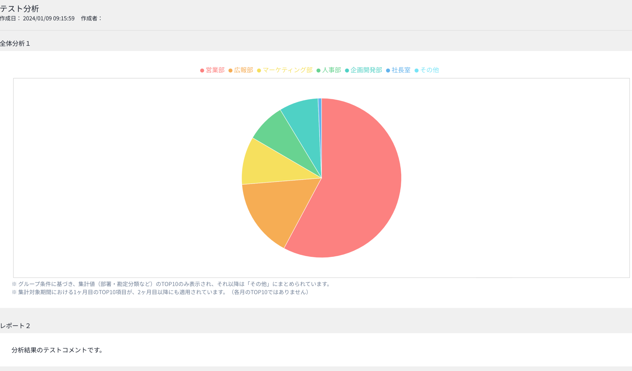Hide the 人事部 series via legend
This screenshot has width=632, height=371.
coord(329,70)
